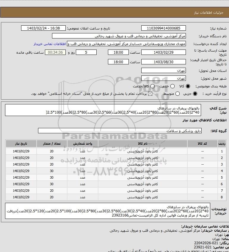Choose the جزیی purchase type radio

pyautogui.click(x=195, y=94)
